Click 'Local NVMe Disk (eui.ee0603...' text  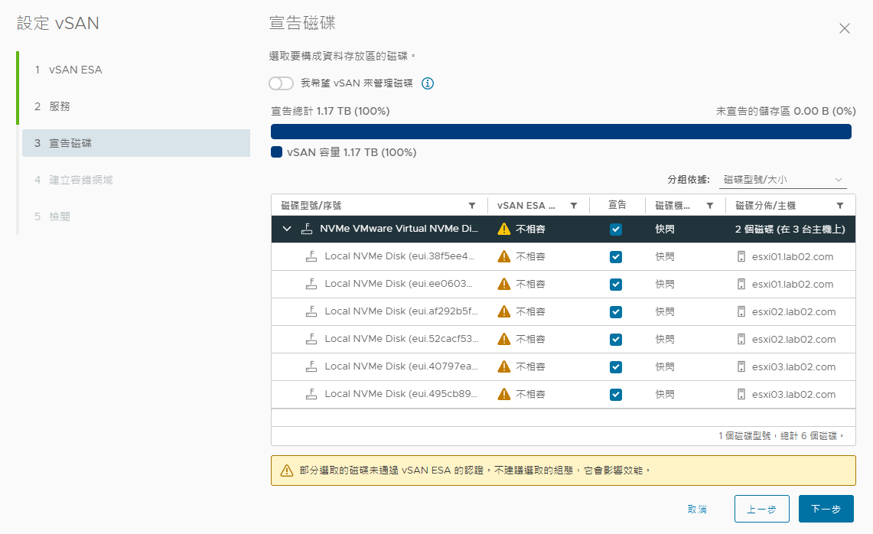click(x=399, y=283)
